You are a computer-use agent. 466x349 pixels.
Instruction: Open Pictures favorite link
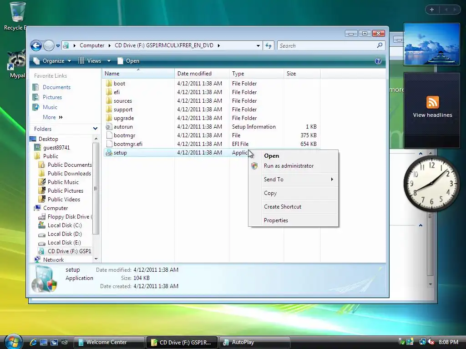[x=52, y=97]
